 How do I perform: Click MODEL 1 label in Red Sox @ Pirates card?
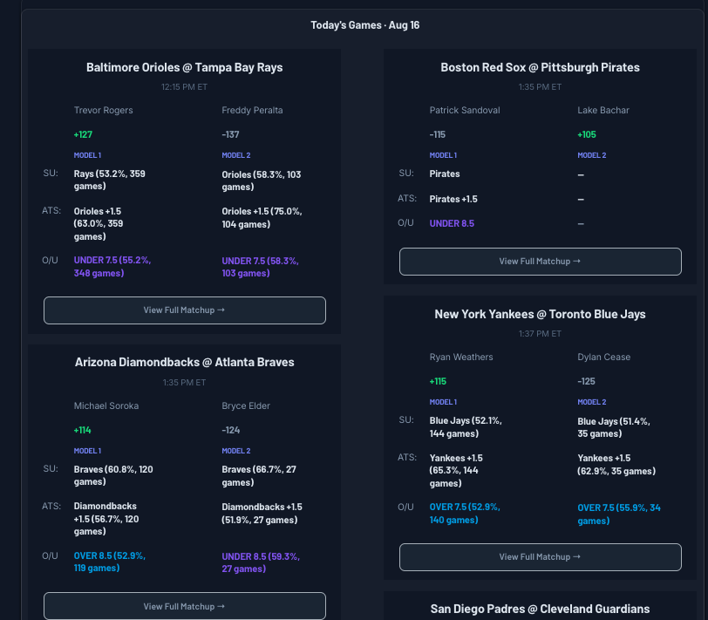[444, 155]
